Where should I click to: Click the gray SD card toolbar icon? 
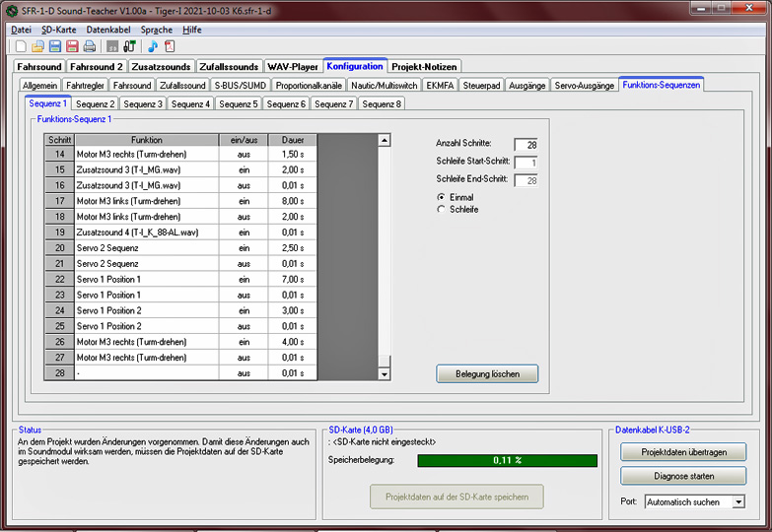(x=112, y=46)
